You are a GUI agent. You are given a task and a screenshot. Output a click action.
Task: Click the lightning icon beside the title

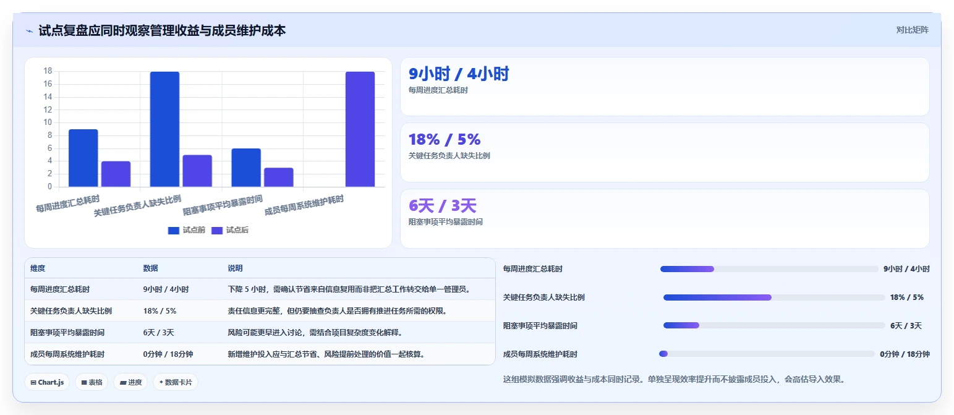30,31
